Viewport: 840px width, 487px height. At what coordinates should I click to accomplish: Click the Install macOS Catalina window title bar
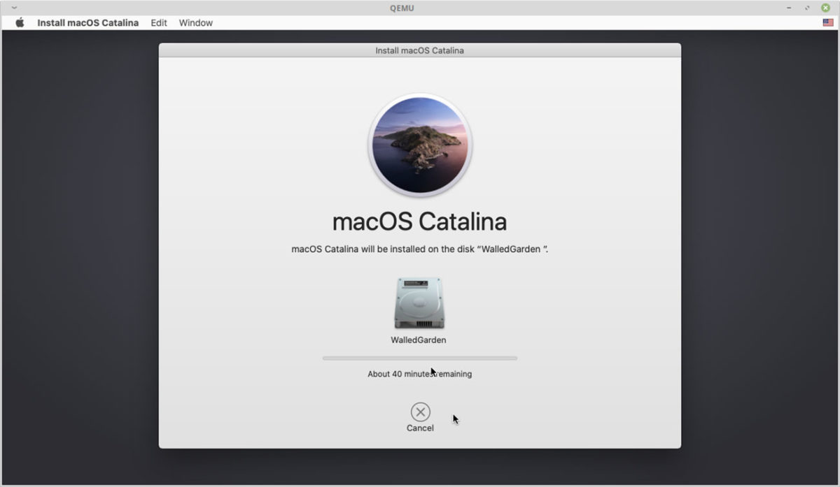pyautogui.click(x=419, y=50)
